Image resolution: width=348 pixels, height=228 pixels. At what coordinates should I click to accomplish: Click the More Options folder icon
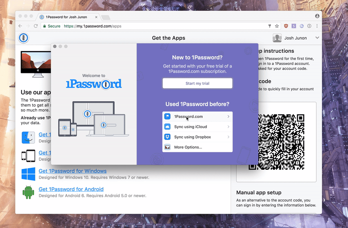coord(167,147)
